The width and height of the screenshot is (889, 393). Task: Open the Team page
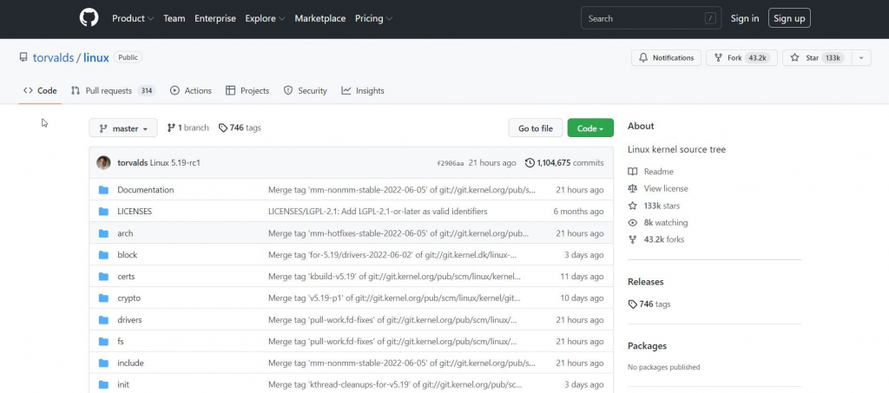pos(174,18)
